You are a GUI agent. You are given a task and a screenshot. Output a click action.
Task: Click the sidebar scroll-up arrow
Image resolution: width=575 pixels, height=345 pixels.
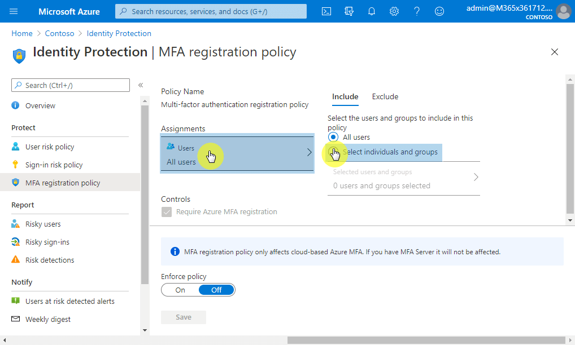[145, 100]
